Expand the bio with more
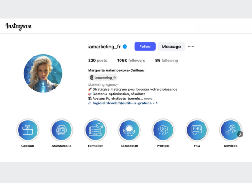Image resolution: width=252 pixels, height=183 pixels. (x=148, y=99)
